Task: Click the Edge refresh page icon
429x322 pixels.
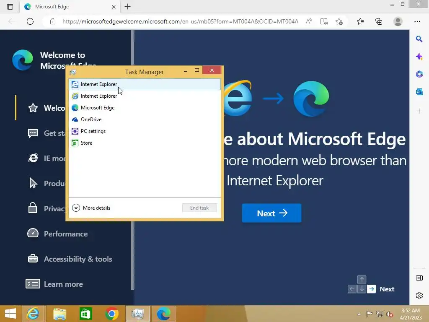Action: click(30, 21)
